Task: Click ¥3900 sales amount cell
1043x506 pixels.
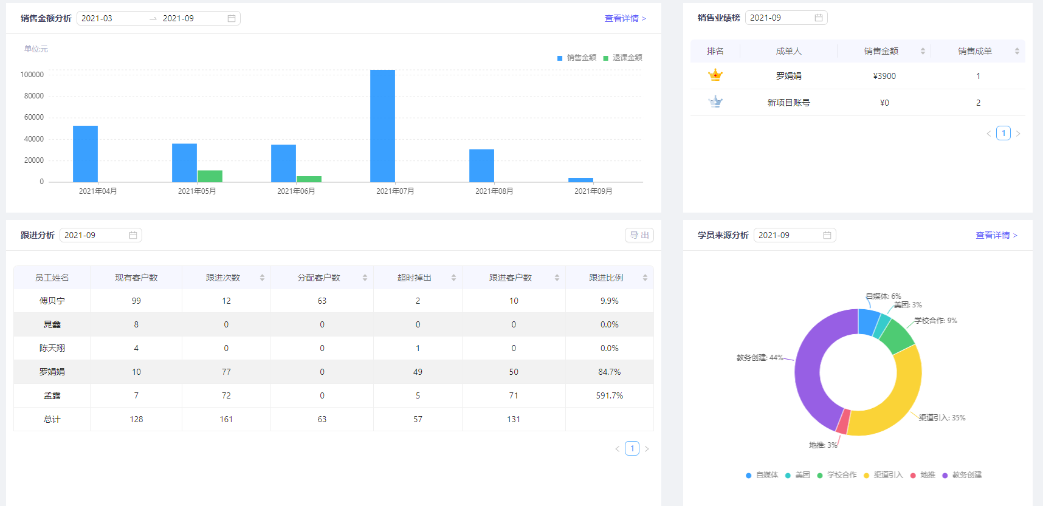Action: point(884,76)
